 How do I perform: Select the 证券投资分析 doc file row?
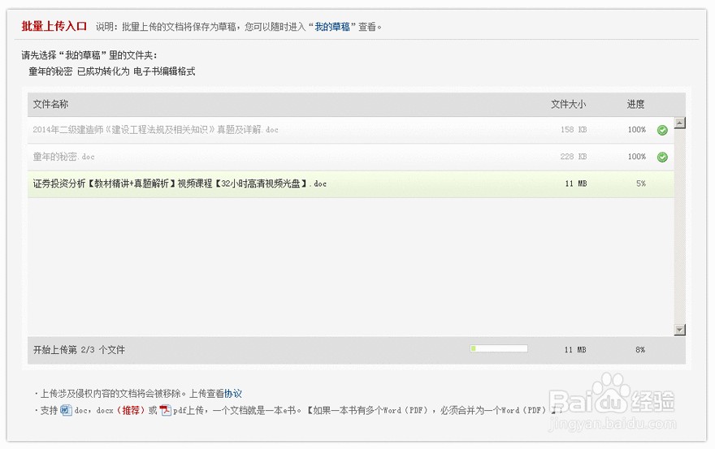[x=351, y=183]
